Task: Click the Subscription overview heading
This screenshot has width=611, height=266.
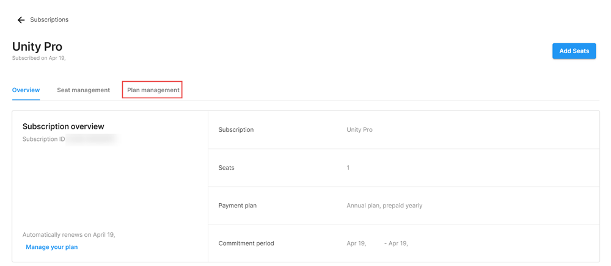Action: (63, 126)
